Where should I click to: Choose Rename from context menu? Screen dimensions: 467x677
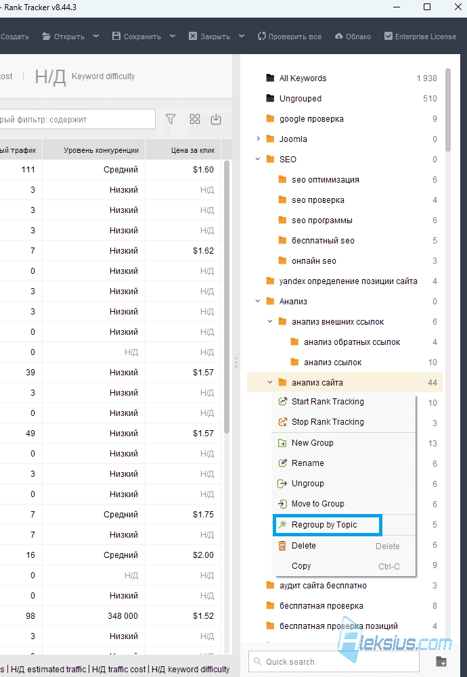point(344,463)
